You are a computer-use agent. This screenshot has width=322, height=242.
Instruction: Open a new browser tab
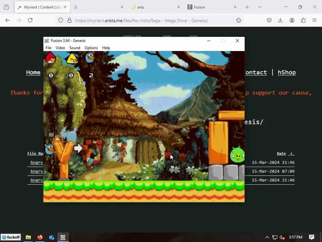pos(247,7)
